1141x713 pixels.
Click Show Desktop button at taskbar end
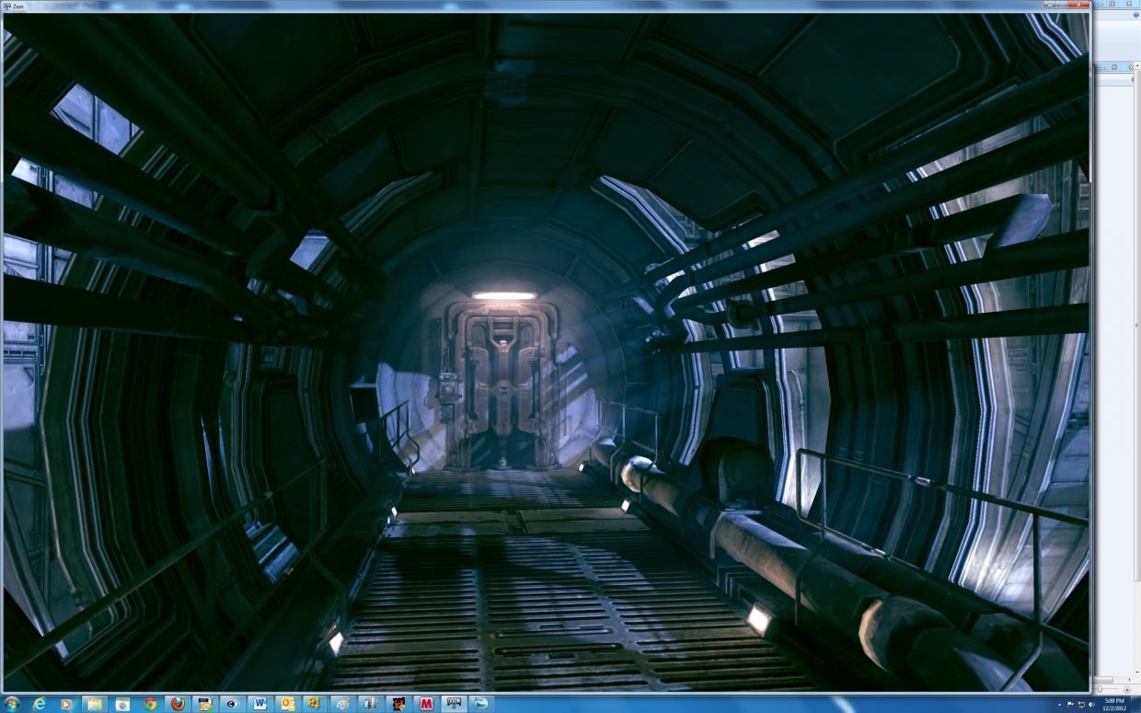coord(1135,705)
